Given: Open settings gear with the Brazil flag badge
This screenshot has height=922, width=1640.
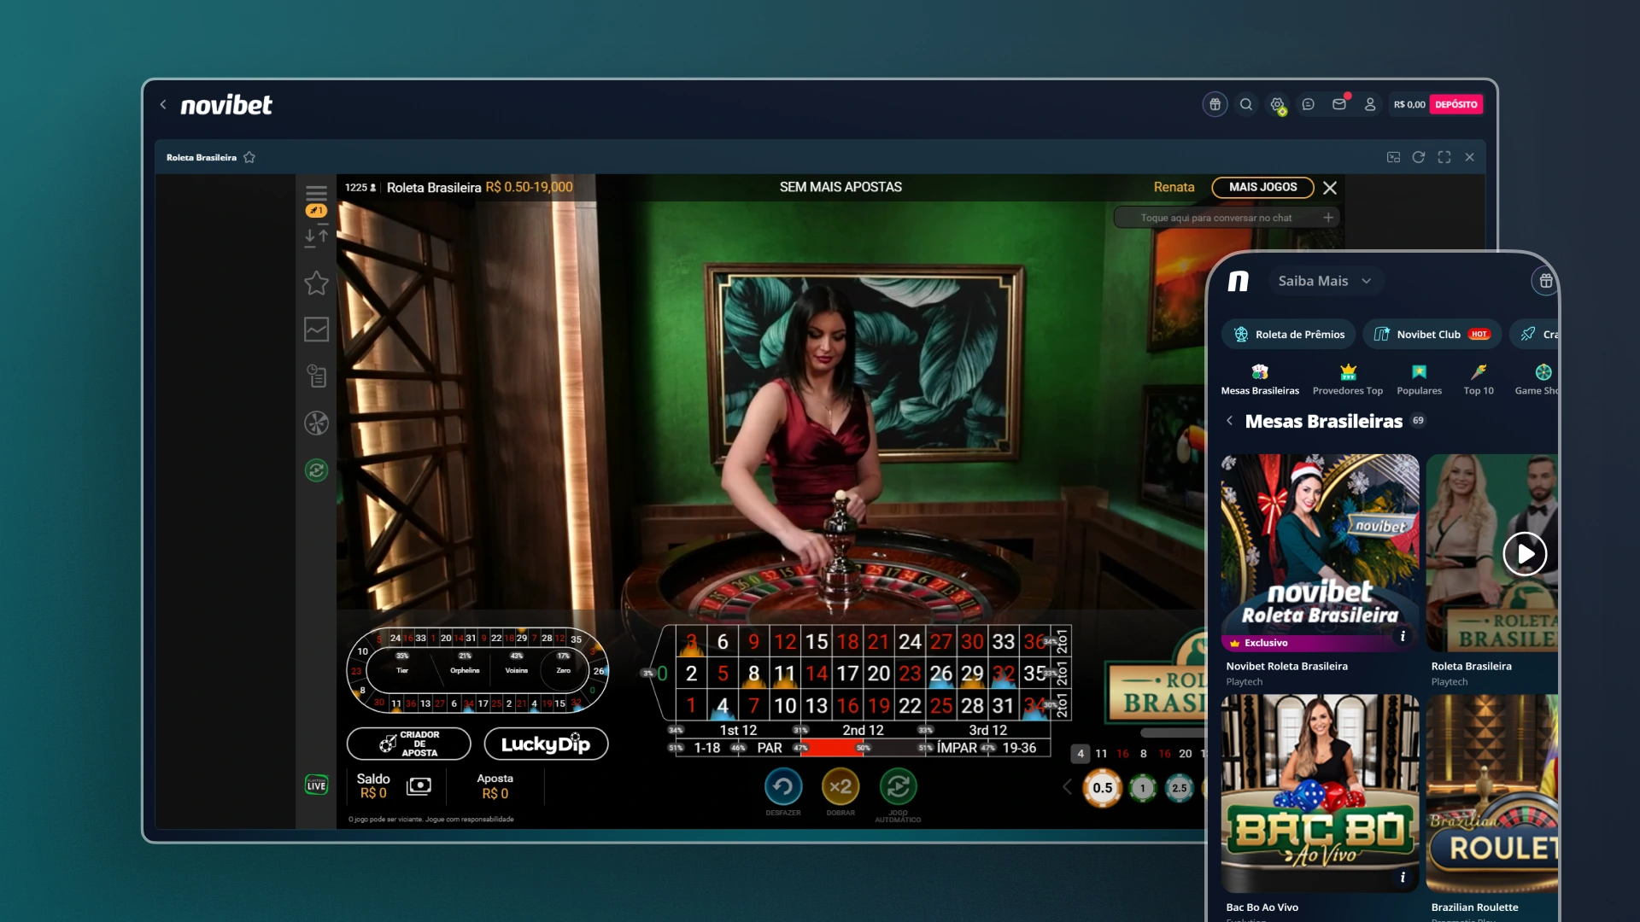Looking at the screenshot, I should coord(1278,105).
